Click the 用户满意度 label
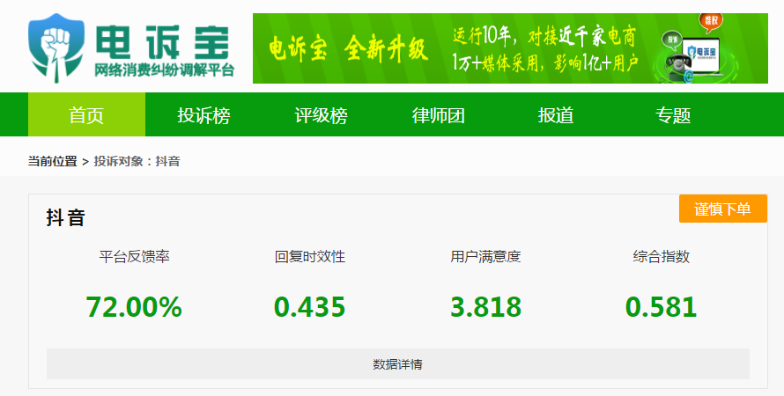 click(485, 257)
